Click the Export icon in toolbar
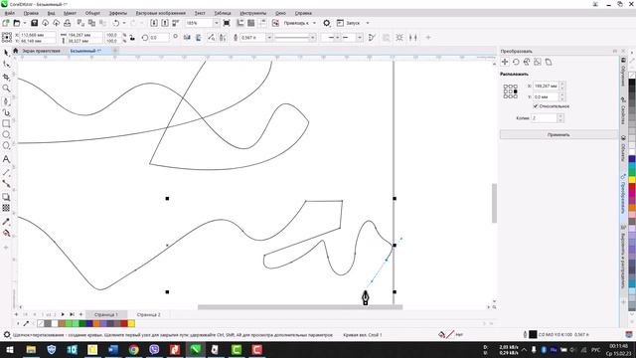636x358 pixels. (x=165, y=23)
